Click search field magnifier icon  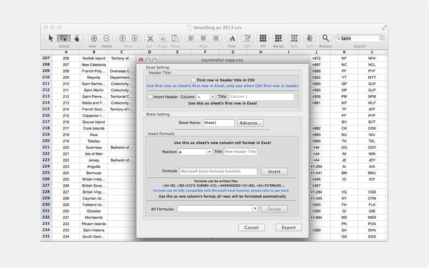(338, 38)
